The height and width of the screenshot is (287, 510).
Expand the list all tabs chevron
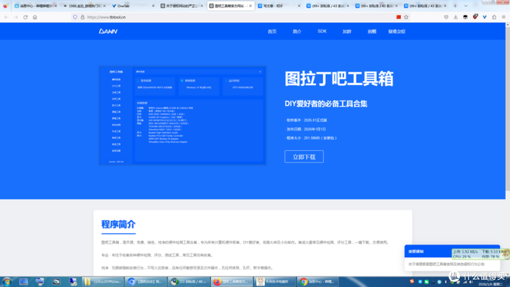(x=466, y=6)
